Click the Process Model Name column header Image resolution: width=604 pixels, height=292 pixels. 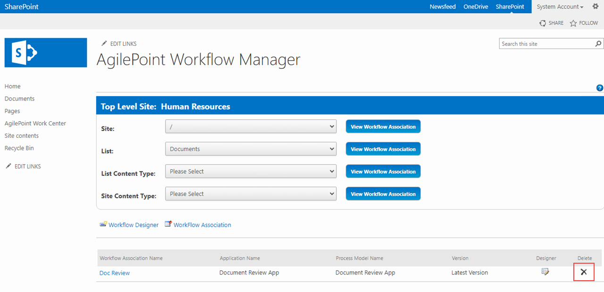coord(360,258)
